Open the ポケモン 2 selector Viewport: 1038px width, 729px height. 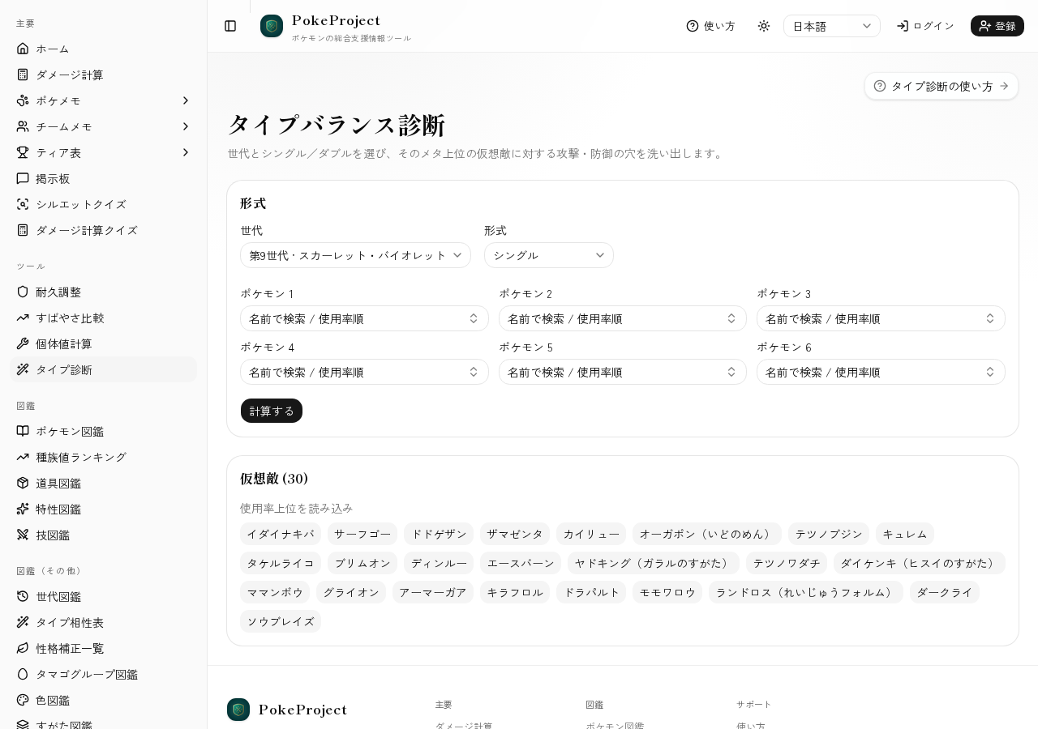click(623, 318)
